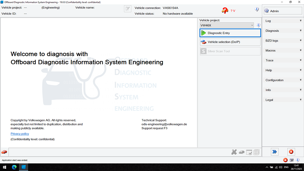304x171 pixels.
Task: Open the Privacy policy link
Action: (x=20, y=134)
